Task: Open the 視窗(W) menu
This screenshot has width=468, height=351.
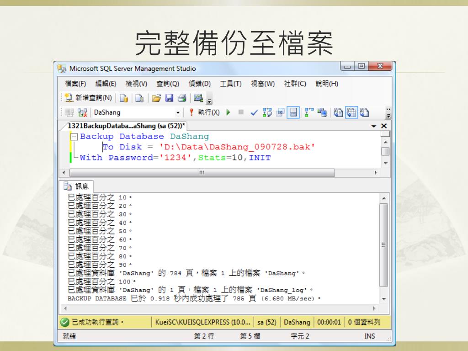Action: 263,84
